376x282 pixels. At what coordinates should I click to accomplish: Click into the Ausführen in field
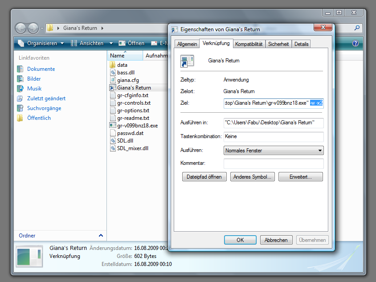coord(274,123)
